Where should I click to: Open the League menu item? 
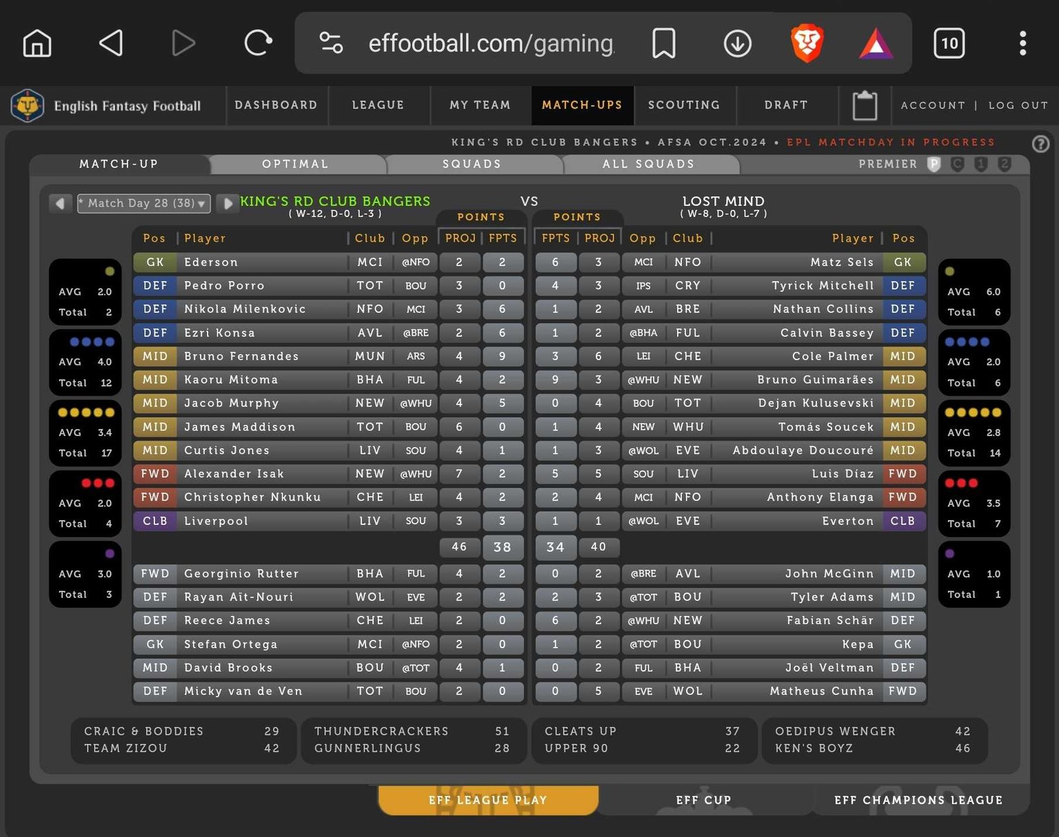[378, 105]
